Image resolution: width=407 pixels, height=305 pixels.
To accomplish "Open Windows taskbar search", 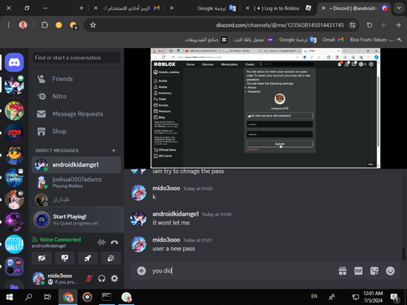I will (x=28, y=297).
